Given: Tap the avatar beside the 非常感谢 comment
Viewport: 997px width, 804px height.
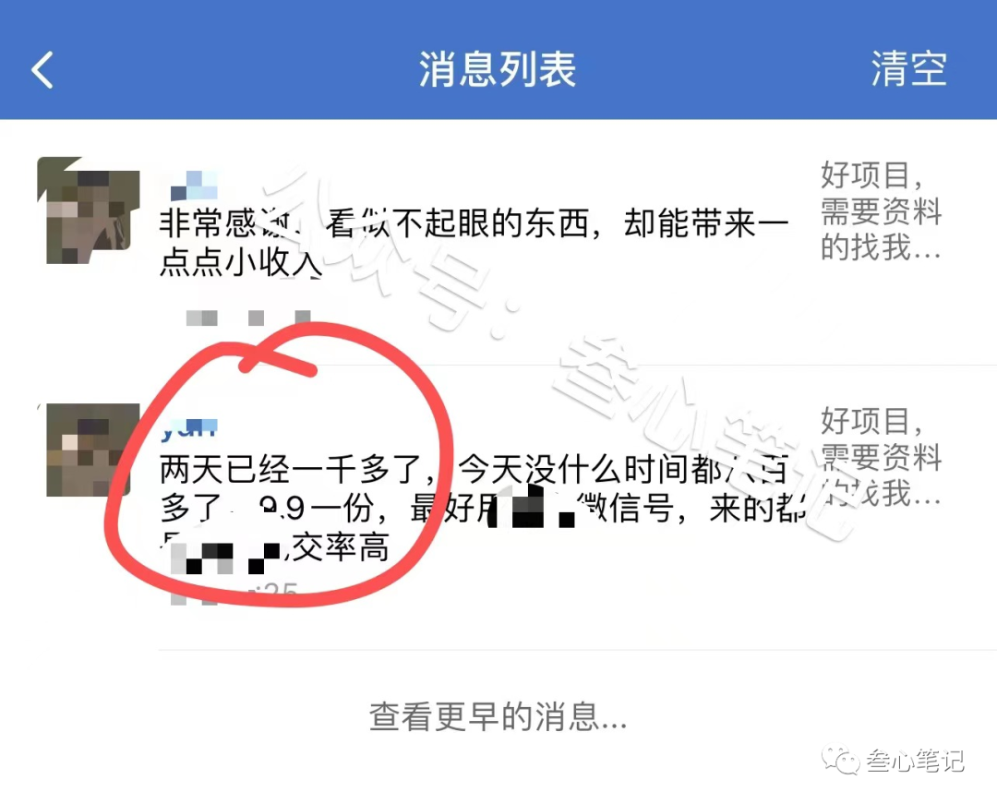Looking at the screenshot, I should (89, 210).
